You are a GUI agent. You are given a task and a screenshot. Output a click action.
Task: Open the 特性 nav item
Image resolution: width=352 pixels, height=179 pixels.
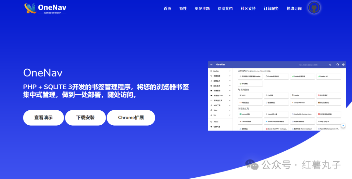pos(183,8)
